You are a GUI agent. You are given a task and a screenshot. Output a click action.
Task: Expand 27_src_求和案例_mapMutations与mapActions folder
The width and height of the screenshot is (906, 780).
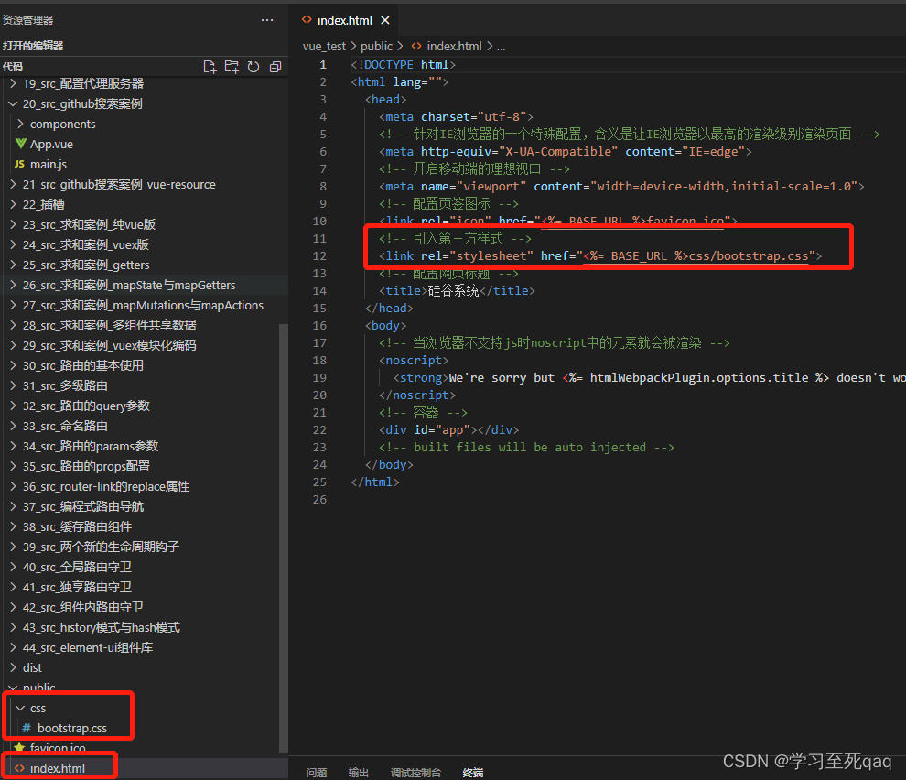click(143, 305)
